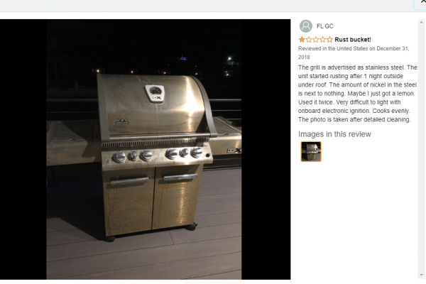Click the empty third rating star
The width and height of the screenshot is (426, 284).
coord(316,40)
